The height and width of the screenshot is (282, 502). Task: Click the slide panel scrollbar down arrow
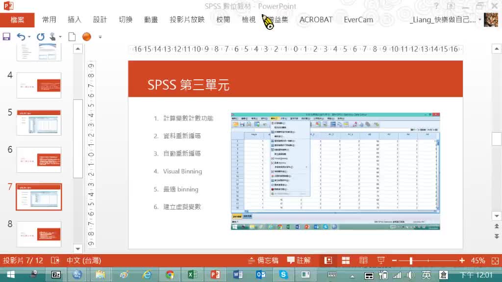point(78,248)
